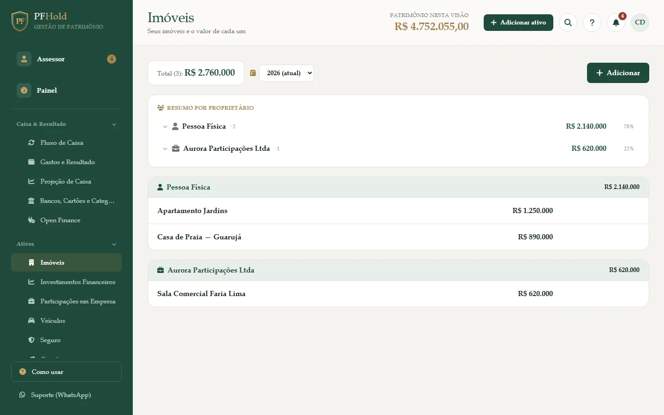664x415 pixels.
Task: Open Investimentos Financeiros menu item
Action: coord(66,282)
